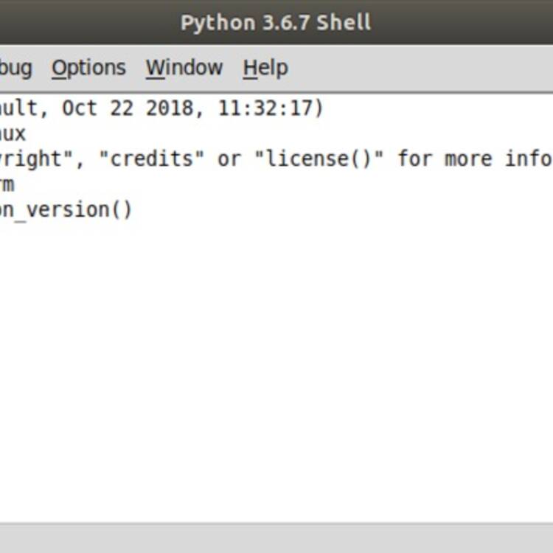553x553 pixels.
Task: Click the year 2018 in the banner
Action: pyautogui.click(x=170, y=108)
